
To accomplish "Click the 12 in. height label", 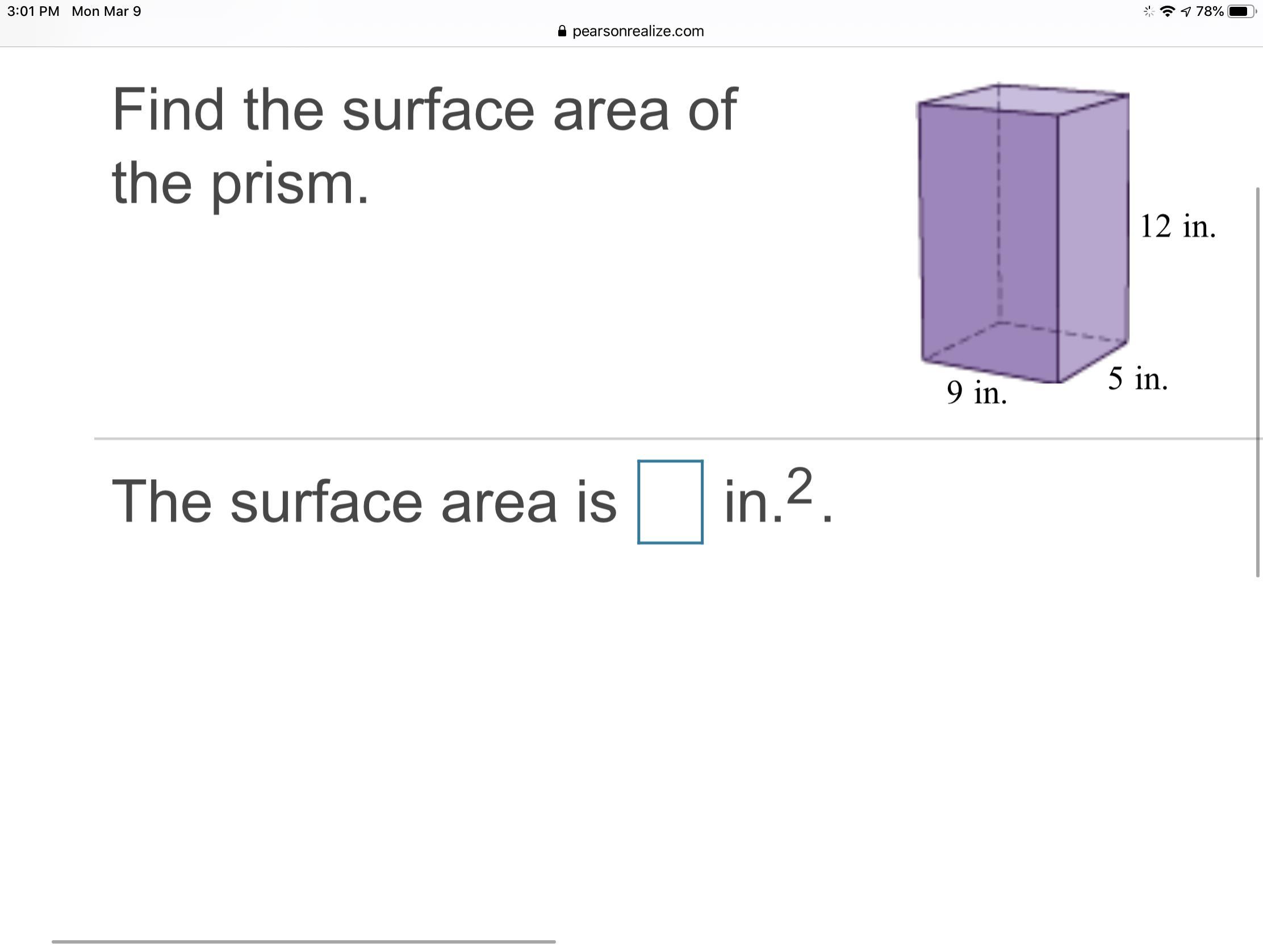I will [x=1177, y=226].
